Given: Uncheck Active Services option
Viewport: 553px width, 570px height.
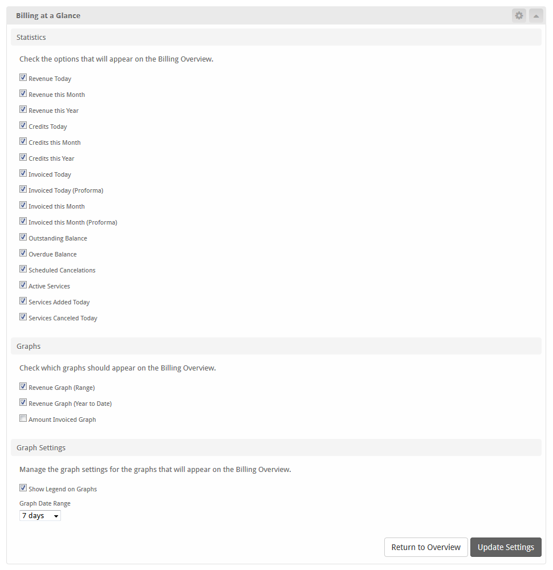Looking at the screenshot, I should point(23,285).
